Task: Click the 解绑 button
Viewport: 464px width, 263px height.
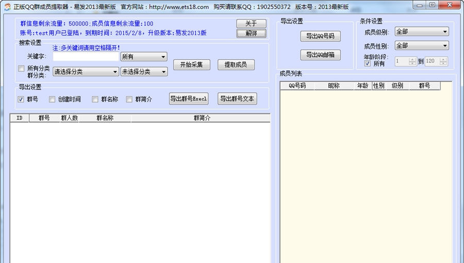Action: [251, 33]
